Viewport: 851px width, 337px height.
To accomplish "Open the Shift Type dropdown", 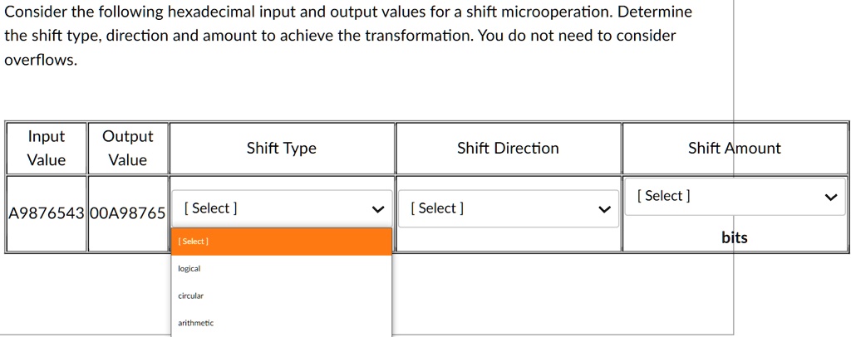I will [281, 208].
